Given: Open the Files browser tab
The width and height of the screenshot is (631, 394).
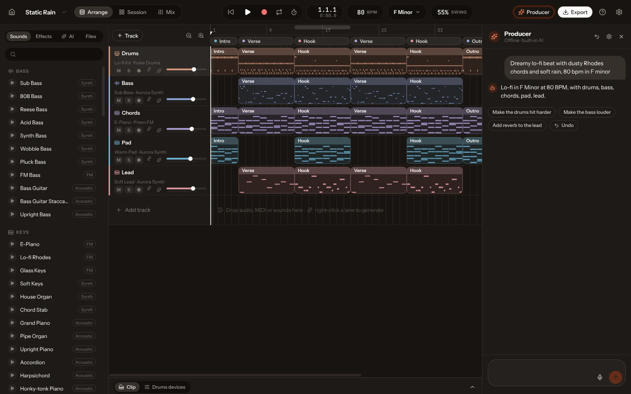Looking at the screenshot, I should 91,36.
